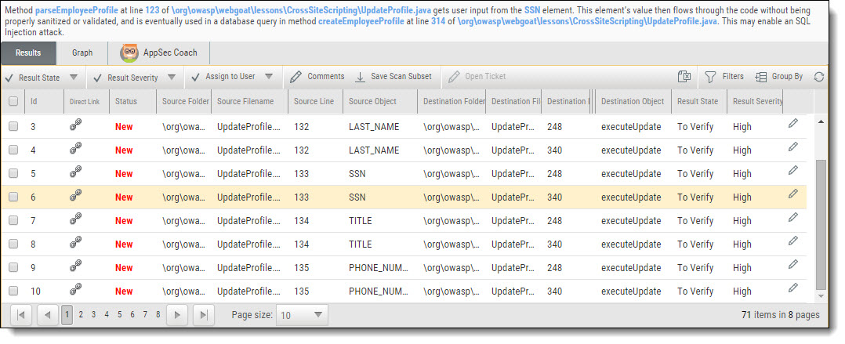This screenshot has height=344, width=845.
Task: Click Save Scan Subset
Action: click(393, 77)
